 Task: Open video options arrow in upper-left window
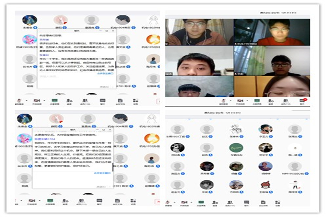tap(44, 101)
